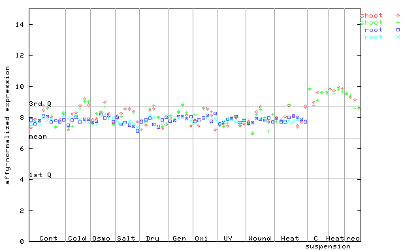Select the red 'shoot' legend label
Viewport: 418px width, 251px height.
point(372,16)
